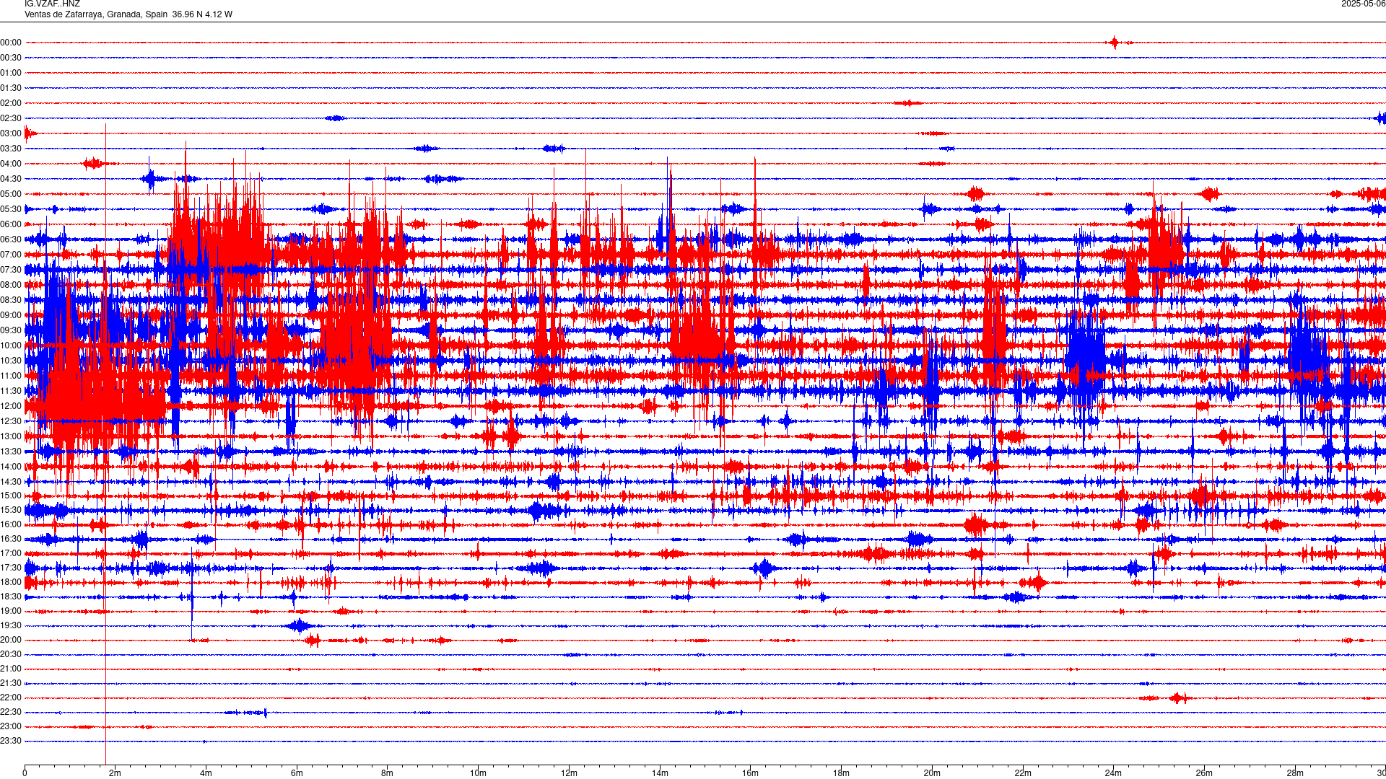This screenshot has height=779, width=1386.
Task: Click the 4m tick on the time axis
Action: [206, 773]
